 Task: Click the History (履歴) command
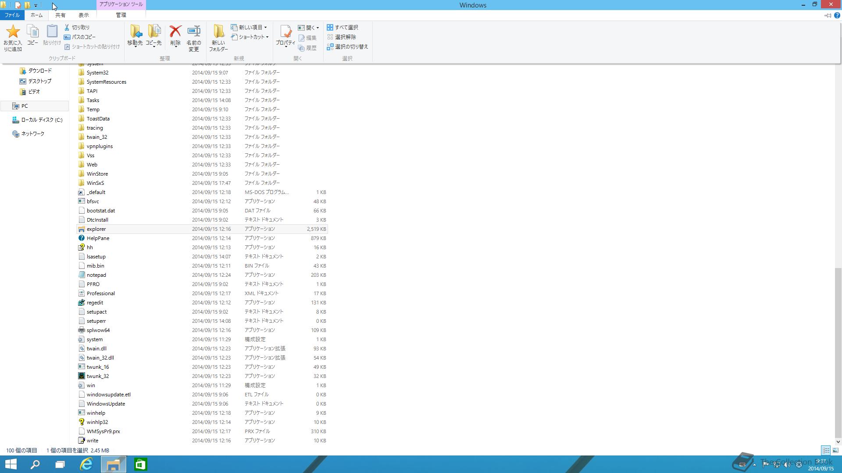tap(307, 48)
